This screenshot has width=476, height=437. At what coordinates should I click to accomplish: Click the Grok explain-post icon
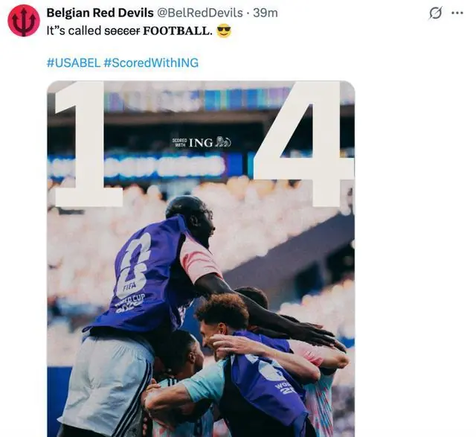pos(435,13)
